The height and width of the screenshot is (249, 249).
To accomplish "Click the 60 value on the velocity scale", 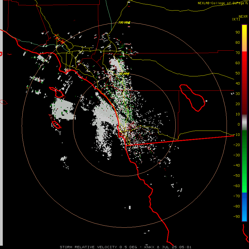I will (238, 63).
